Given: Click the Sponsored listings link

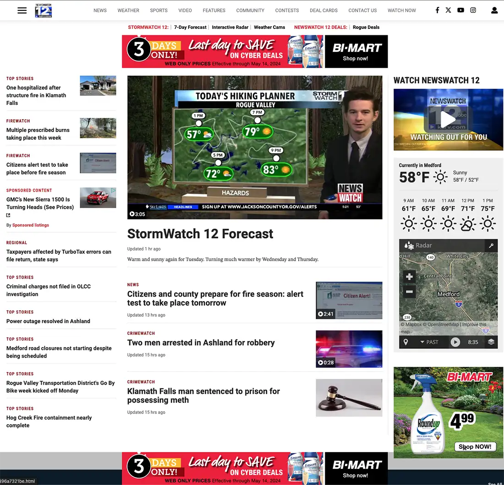Looking at the screenshot, I should (31, 225).
